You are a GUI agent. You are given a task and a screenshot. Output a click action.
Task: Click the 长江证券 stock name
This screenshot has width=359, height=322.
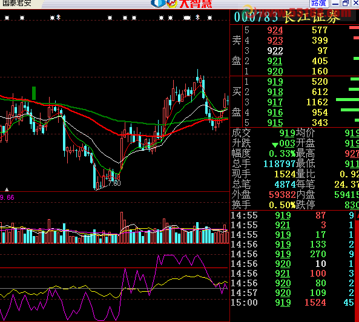(x=311, y=17)
